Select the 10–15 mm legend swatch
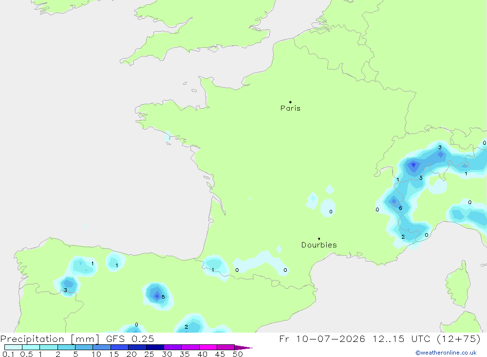487x357 pixels. pyautogui.click(x=102, y=347)
